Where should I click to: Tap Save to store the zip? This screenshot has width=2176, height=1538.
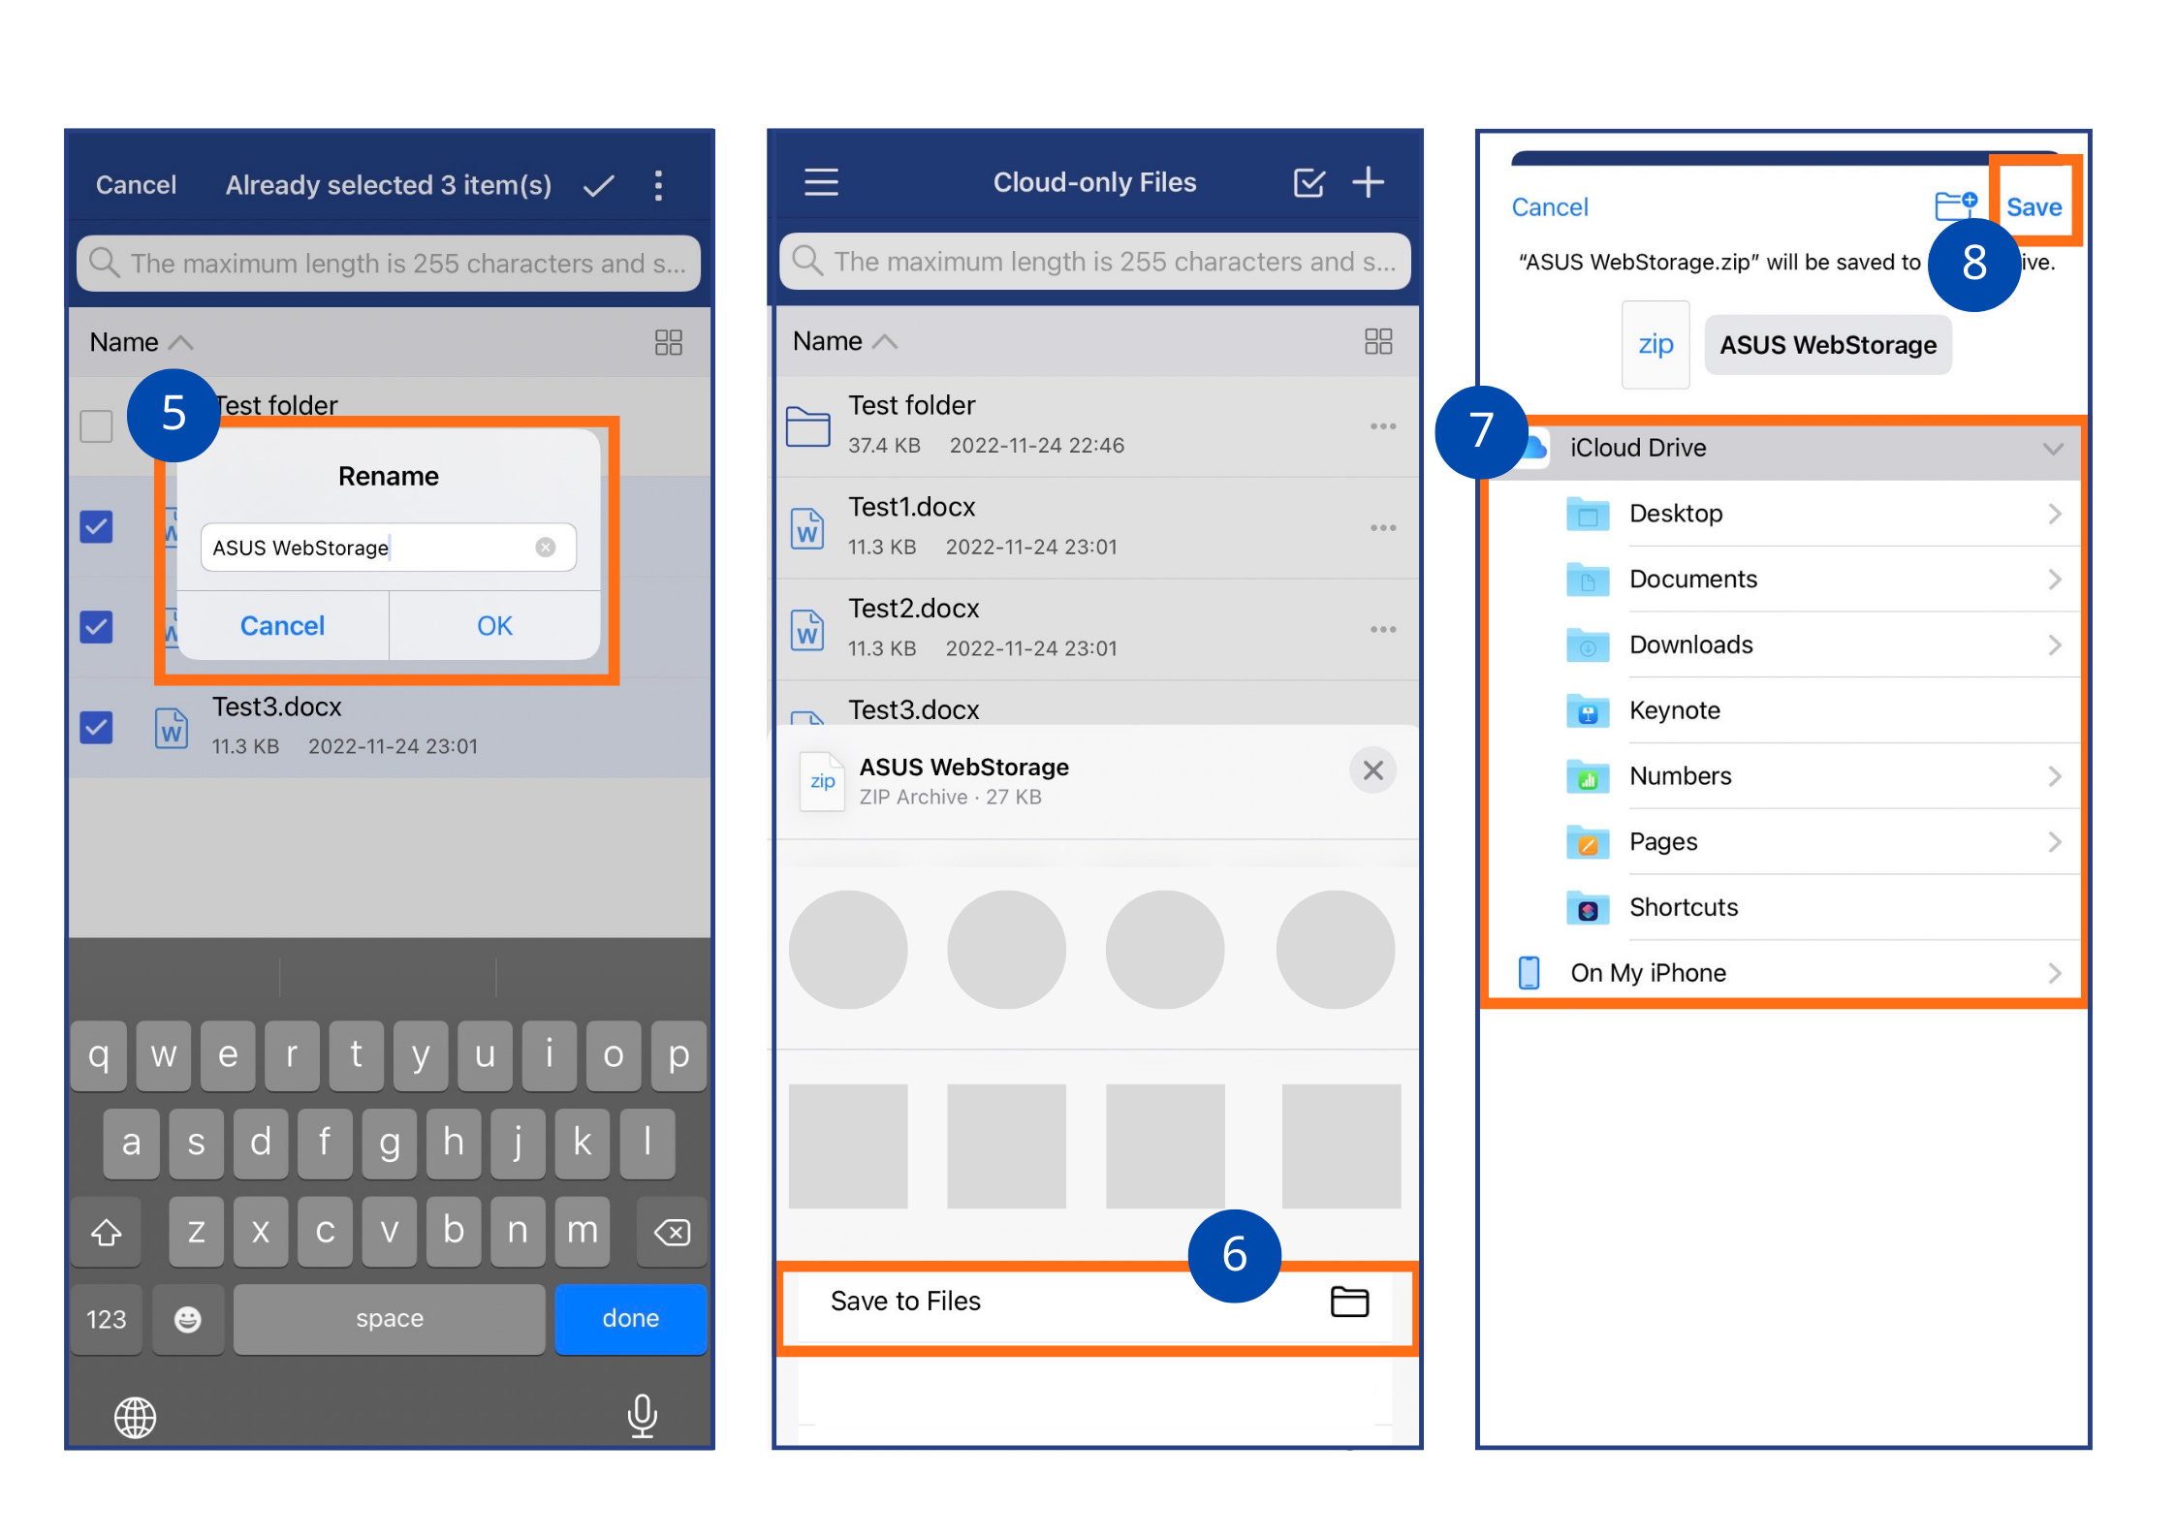tap(2034, 206)
